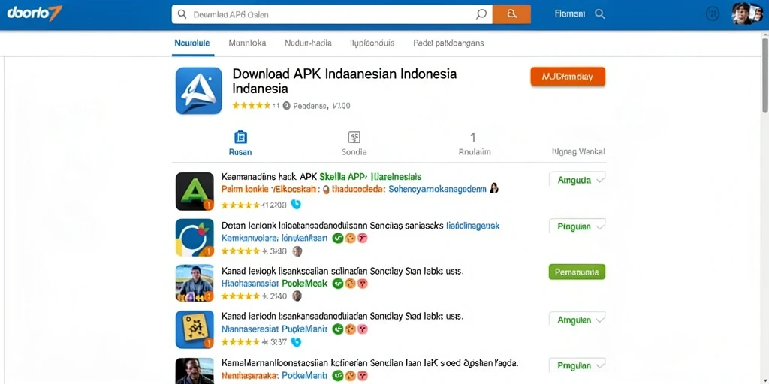This screenshot has width=769, height=384.
Task: Open the 'Rnulaiim' section
Action: tap(475, 144)
